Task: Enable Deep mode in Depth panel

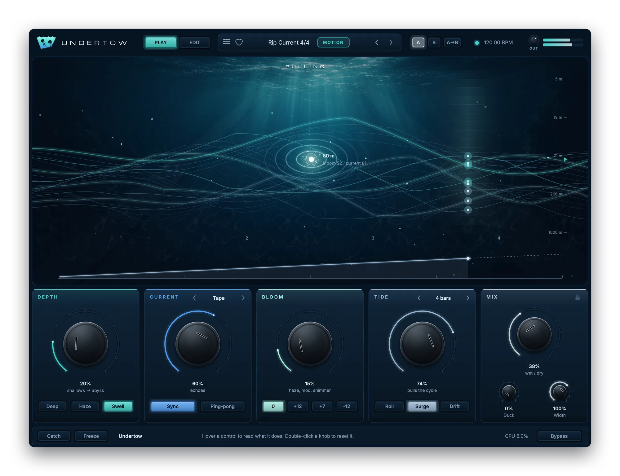Action: [52, 406]
